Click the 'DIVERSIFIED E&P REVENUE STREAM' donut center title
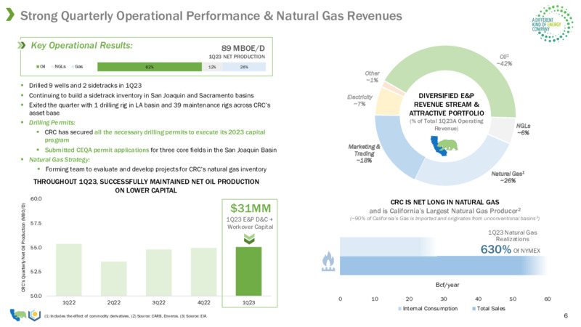 (x=446, y=105)
